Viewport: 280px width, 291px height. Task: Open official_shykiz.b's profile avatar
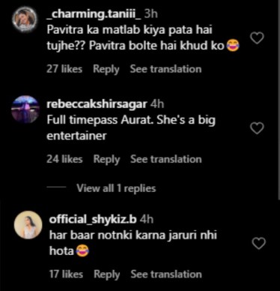28,225
